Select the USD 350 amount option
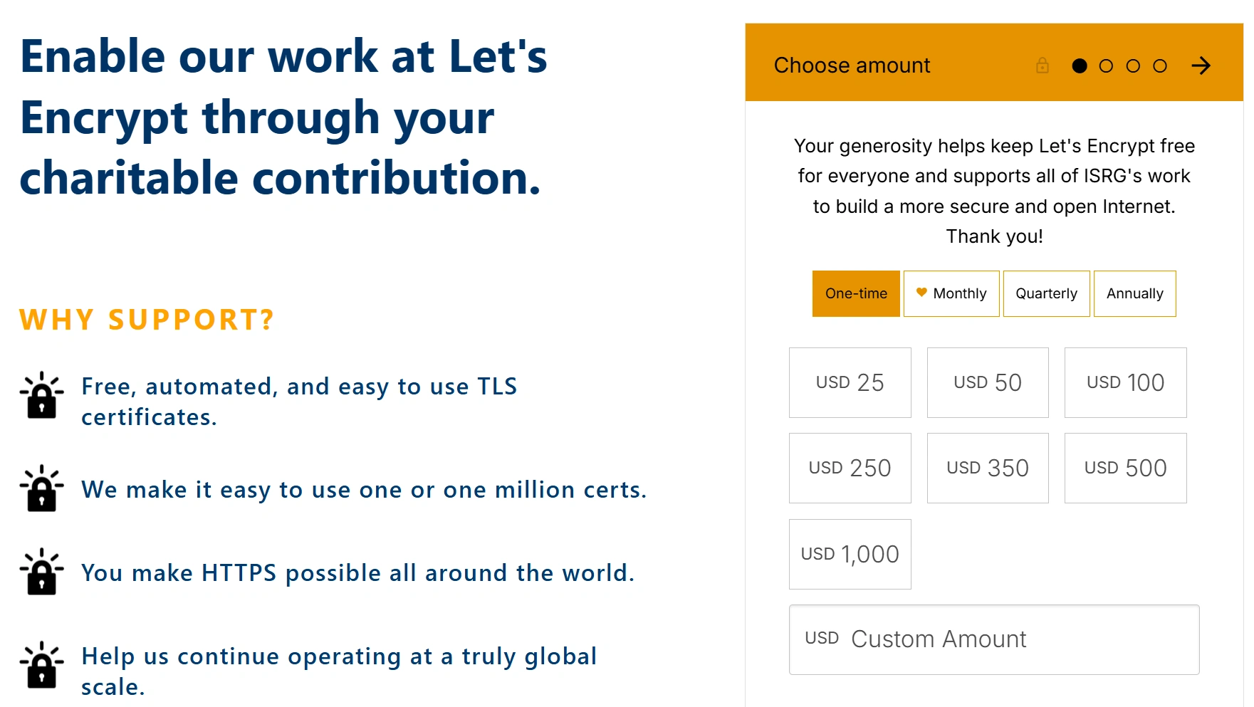Viewport: 1254px width, 707px height. [988, 468]
